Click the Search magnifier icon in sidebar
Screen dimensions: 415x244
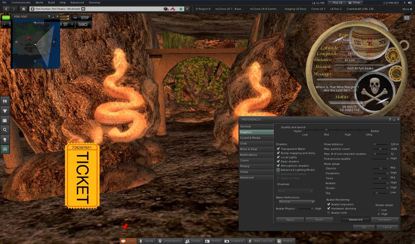(x=5, y=130)
